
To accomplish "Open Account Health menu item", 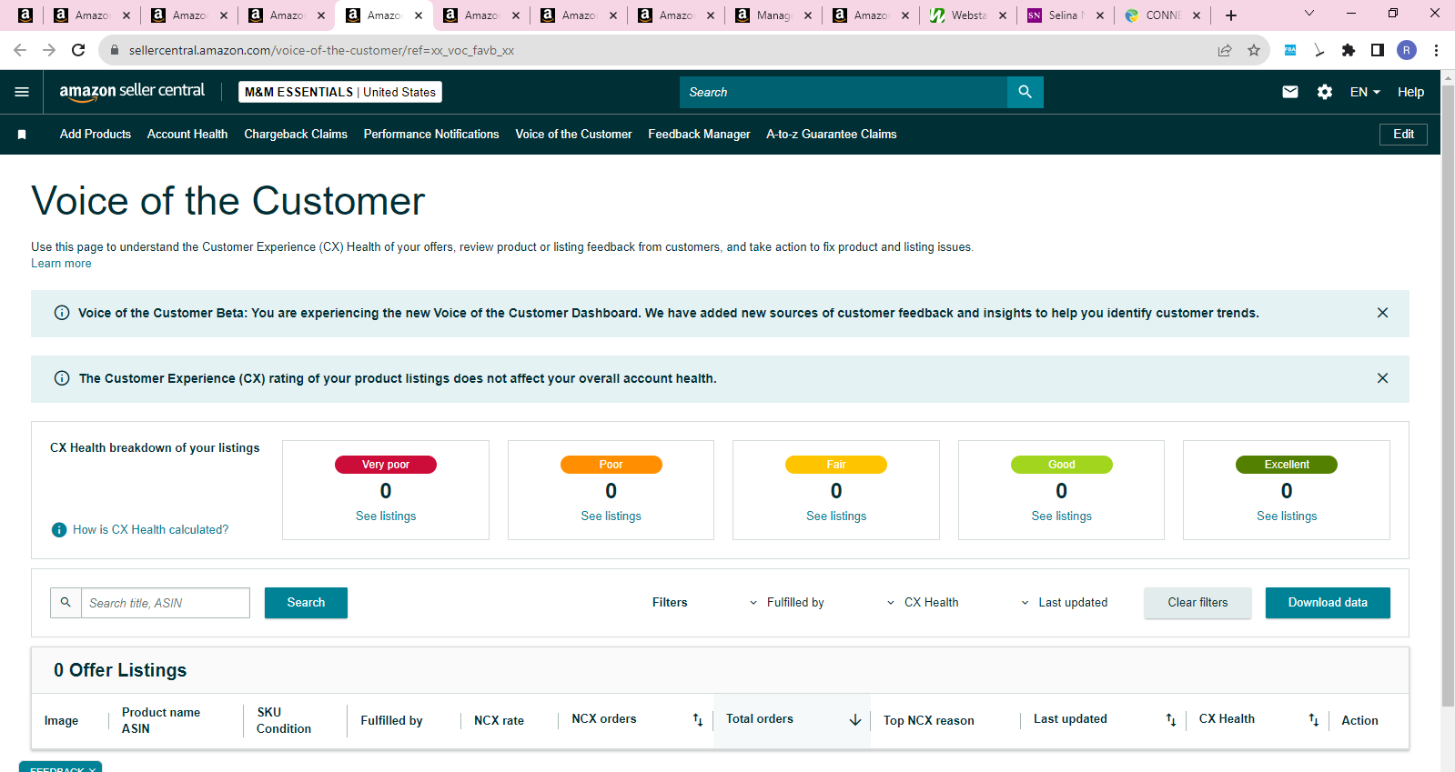I will (x=187, y=134).
